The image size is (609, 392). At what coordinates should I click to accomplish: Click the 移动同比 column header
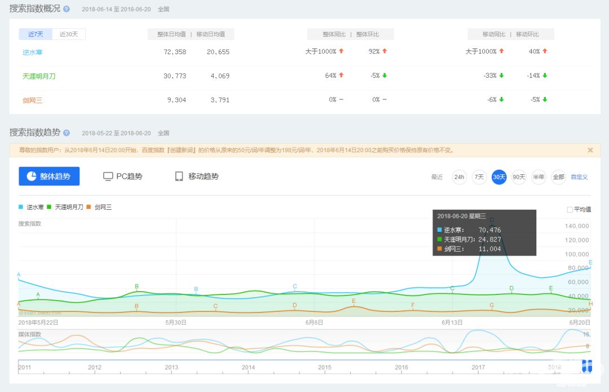point(493,34)
